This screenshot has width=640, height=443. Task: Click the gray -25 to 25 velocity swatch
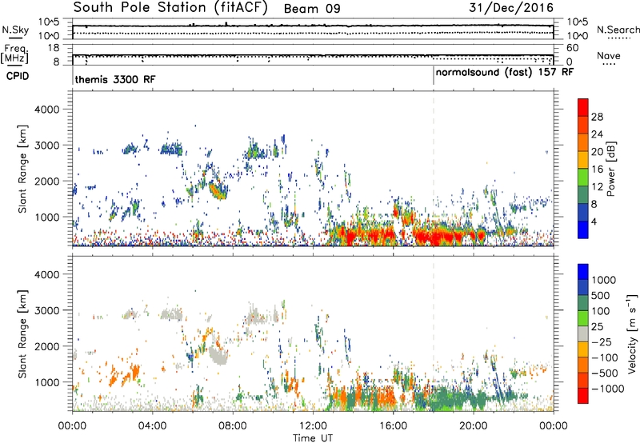(583, 333)
